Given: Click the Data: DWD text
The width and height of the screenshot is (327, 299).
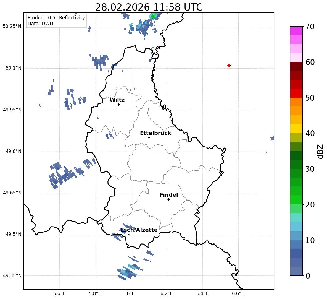Looking at the screenshot, I should (x=40, y=24).
